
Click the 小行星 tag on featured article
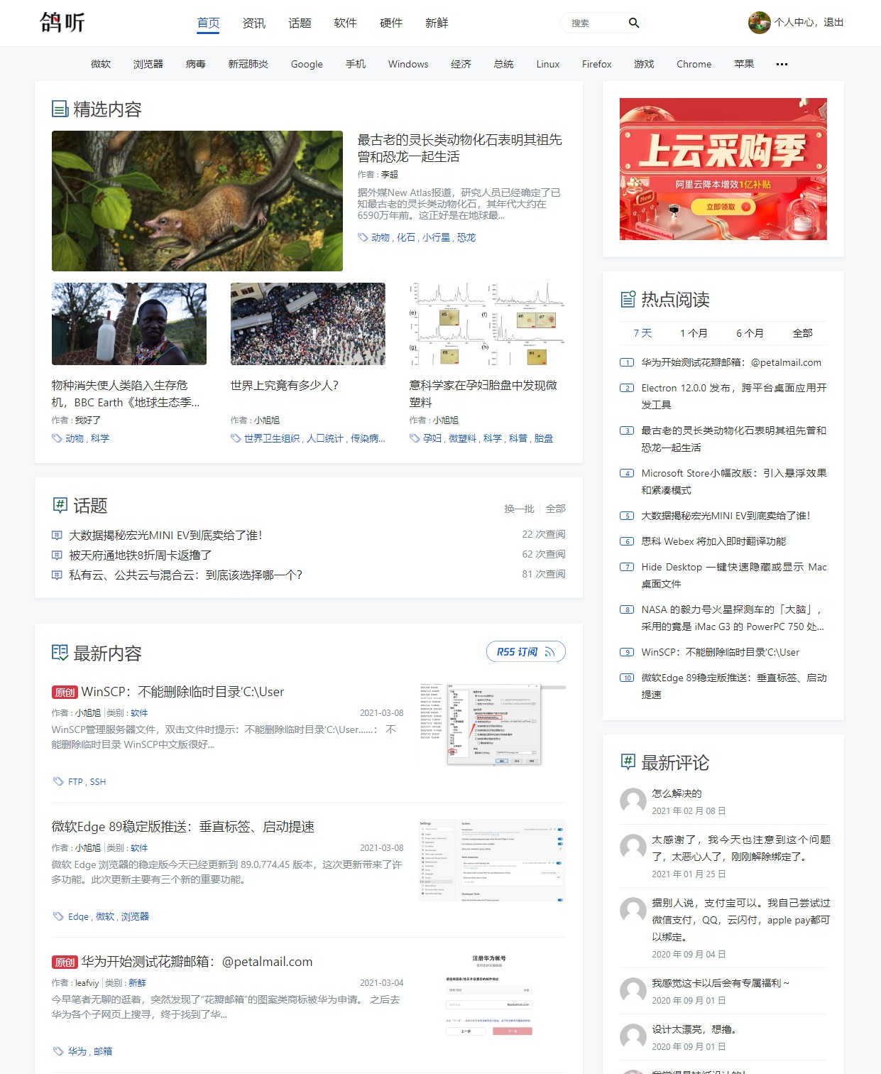[437, 237]
